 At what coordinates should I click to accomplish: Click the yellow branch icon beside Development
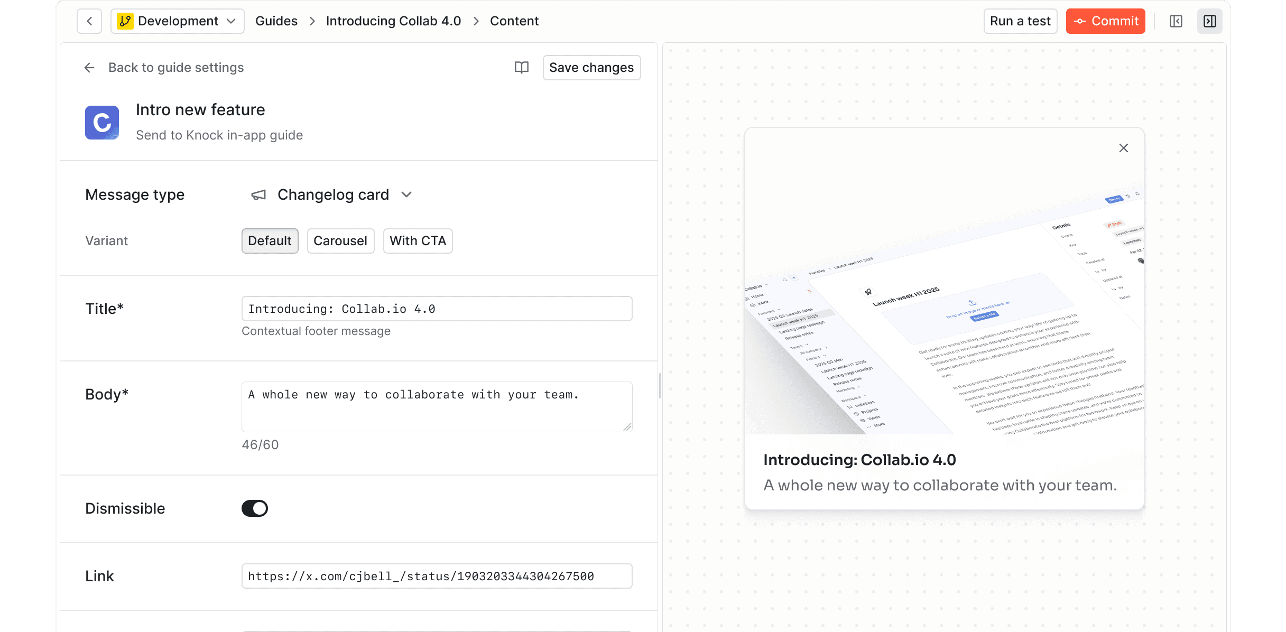pos(125,21)
